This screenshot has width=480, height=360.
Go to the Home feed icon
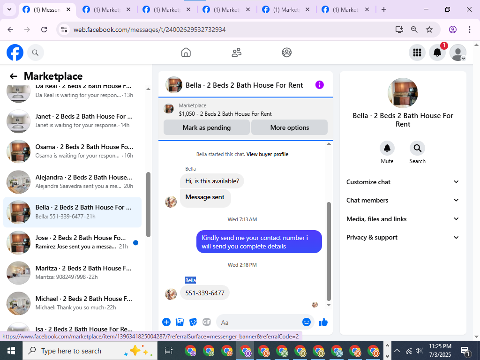pyautogui.click(x=186, y=52)
